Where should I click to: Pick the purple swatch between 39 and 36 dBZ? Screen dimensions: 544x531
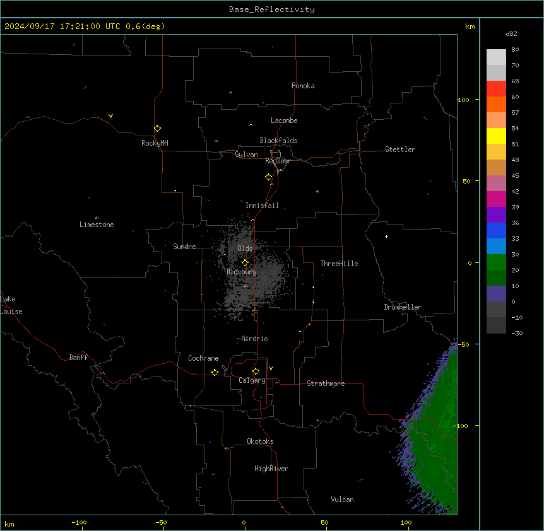click(496, 215)
